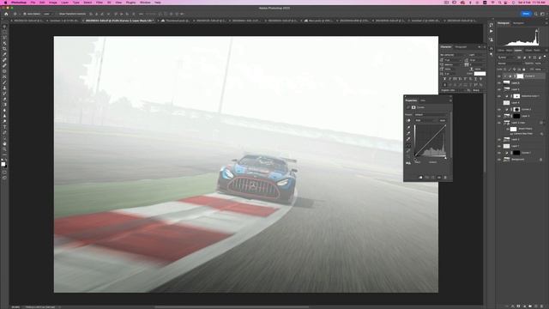Click the Share button
549x309 pixels.
526,14
